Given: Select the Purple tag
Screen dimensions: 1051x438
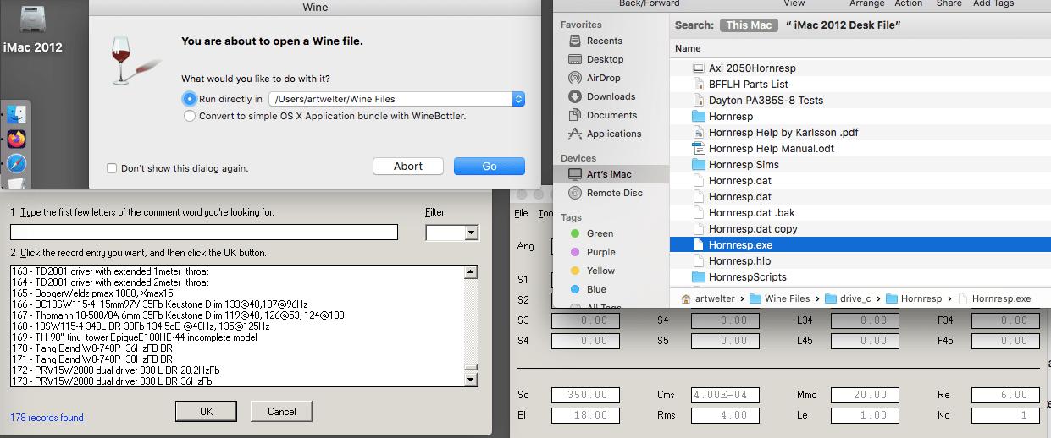Looking at the screenshot, I should click(600, 252).
